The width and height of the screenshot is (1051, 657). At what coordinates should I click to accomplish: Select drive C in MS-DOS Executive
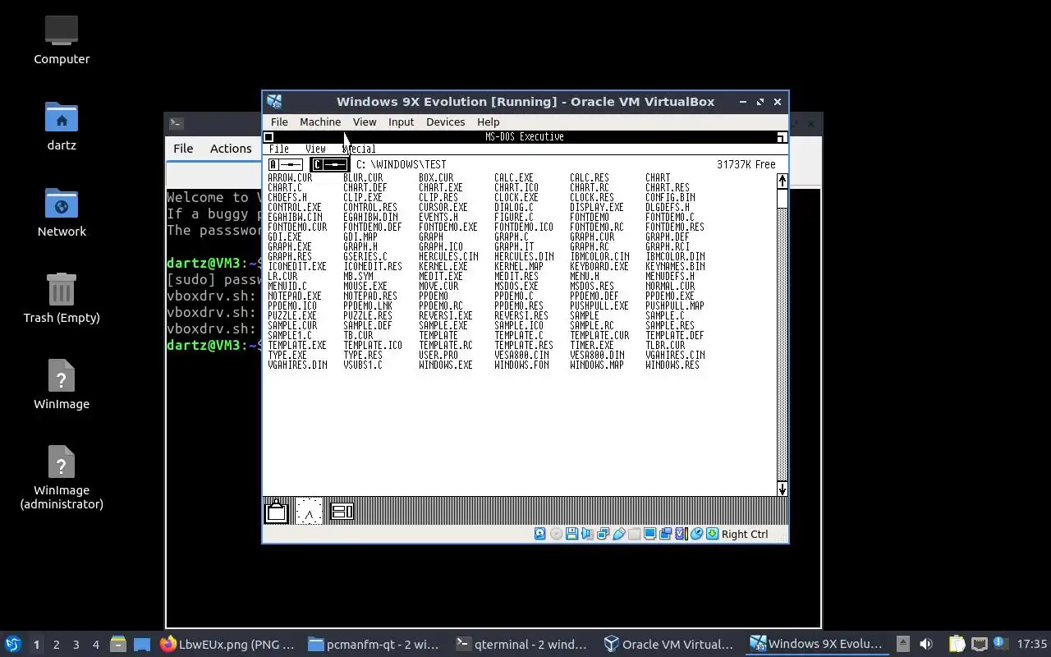[329, 164]
